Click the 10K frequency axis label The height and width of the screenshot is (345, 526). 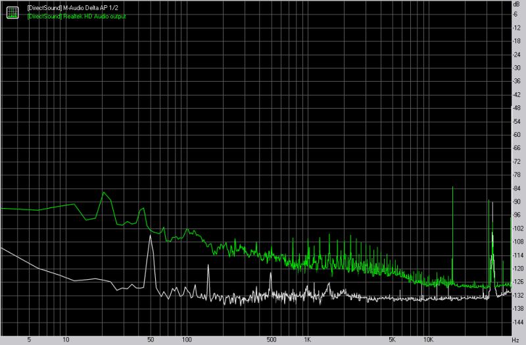click(x=428, y=340)
